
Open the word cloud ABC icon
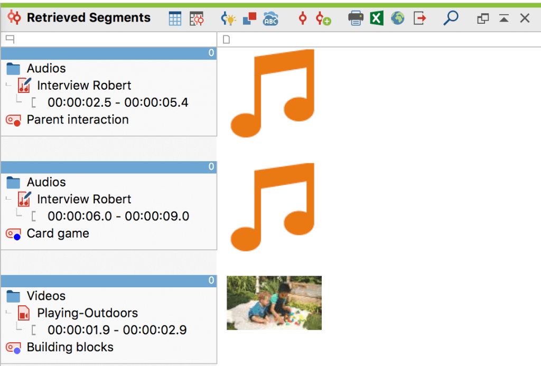tap(270, 18)
